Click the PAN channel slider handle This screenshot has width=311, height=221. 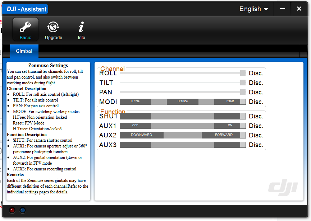243,92
